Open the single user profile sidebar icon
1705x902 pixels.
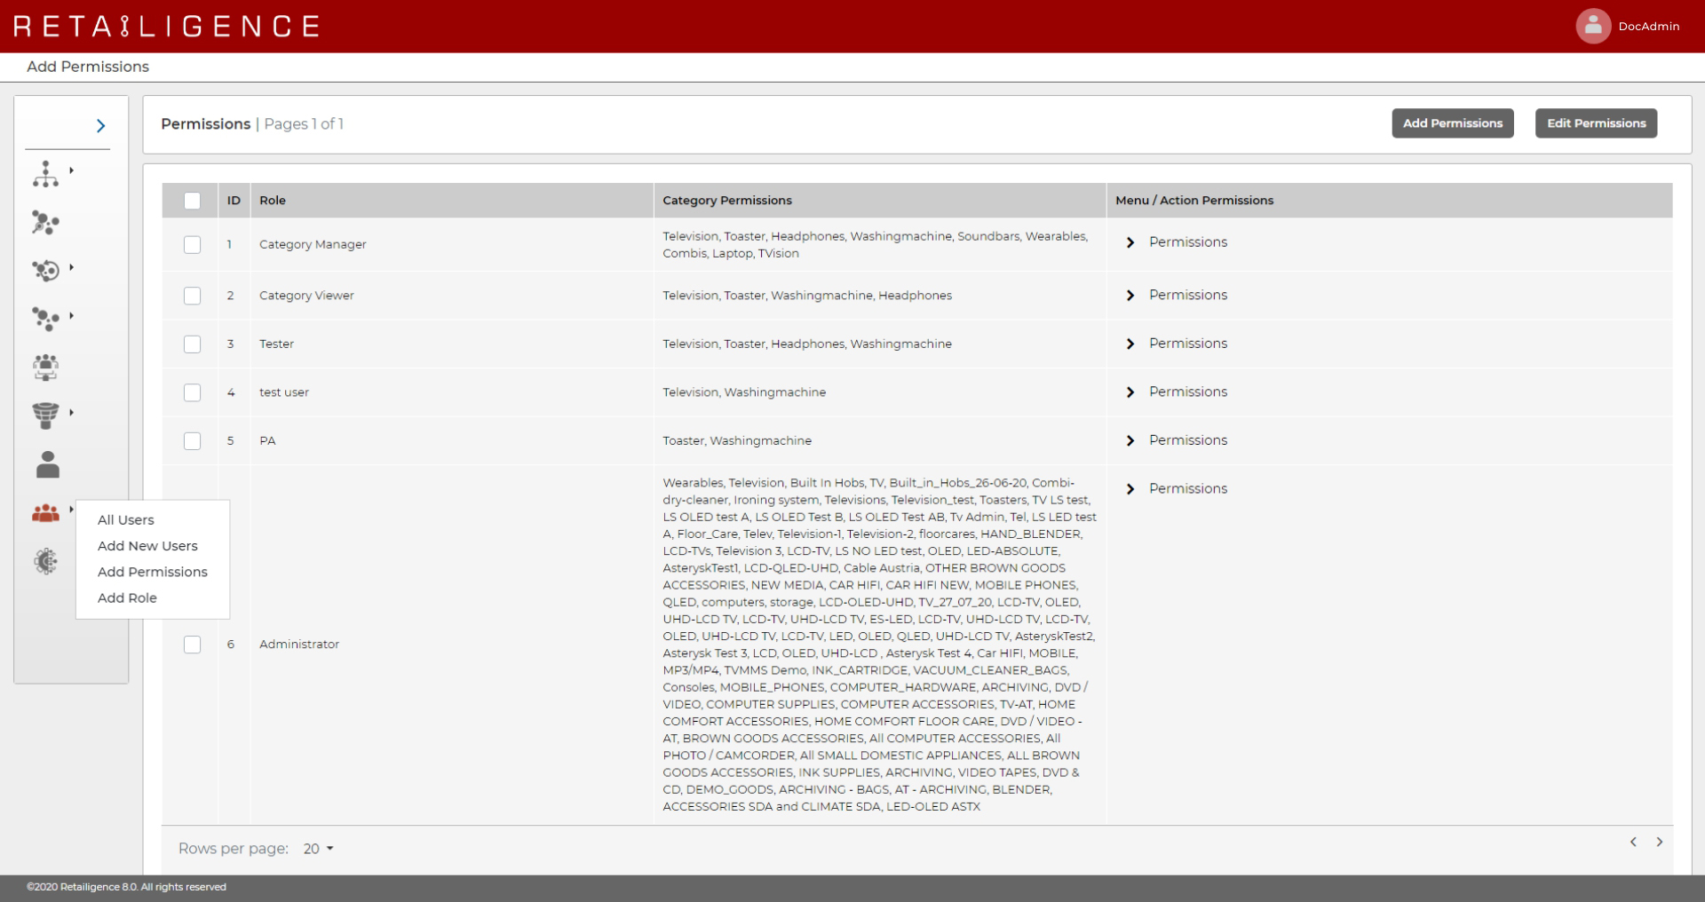pyautogui.click(x=47, y=464)
